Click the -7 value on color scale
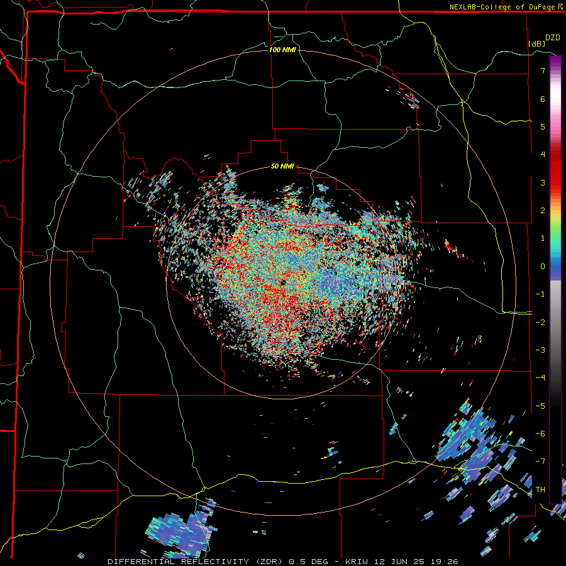The height and width of the screenshot is (566, 566). (540, 462)
